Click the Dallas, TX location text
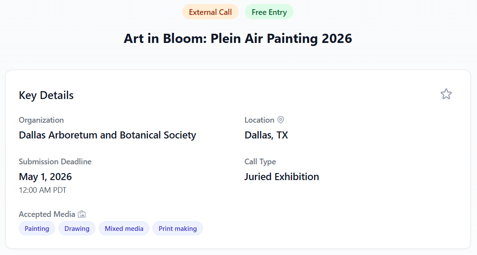This screenshot has width=477, height=255. tap(266, 135)
